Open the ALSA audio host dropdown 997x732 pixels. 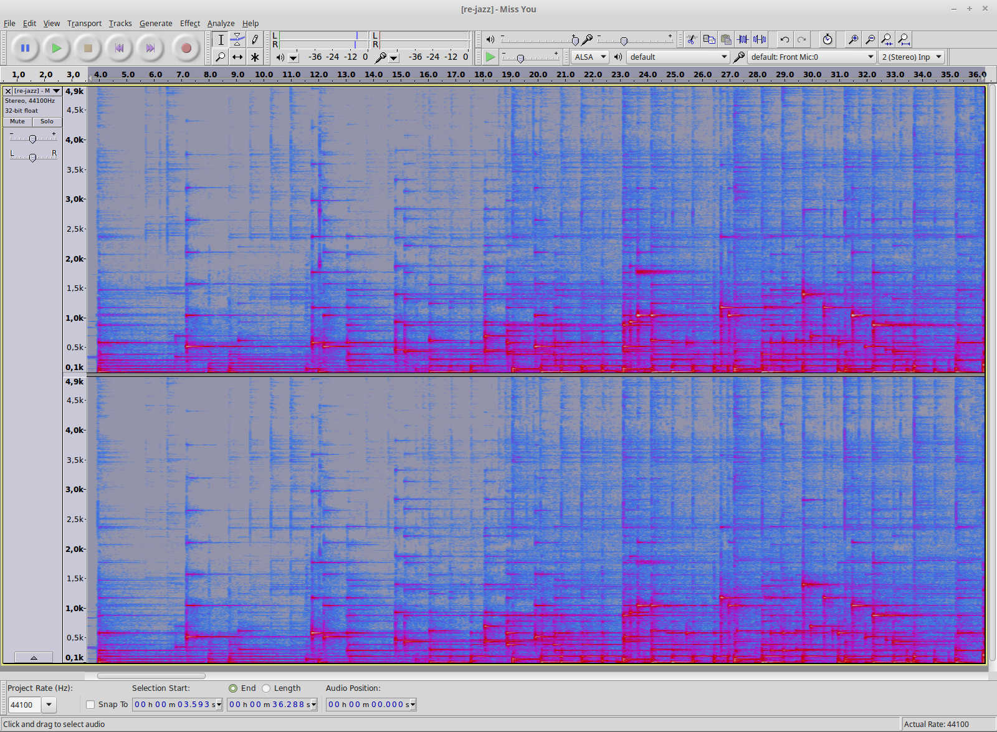click(x=589, y=57)
